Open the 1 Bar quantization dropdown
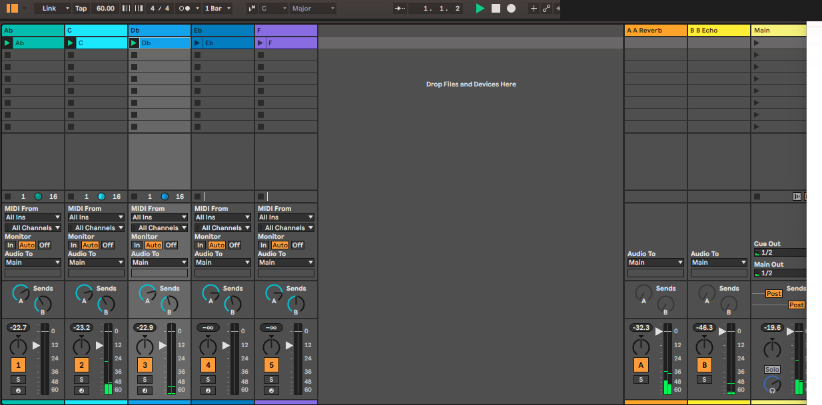The height and width of the screenshot is (405, 822). [218, 8]
